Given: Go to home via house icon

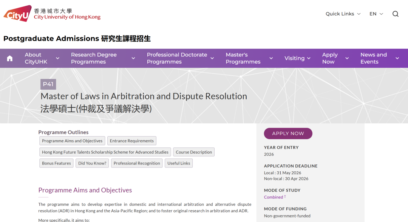Looking at the screenshot, I should (10, 58).
